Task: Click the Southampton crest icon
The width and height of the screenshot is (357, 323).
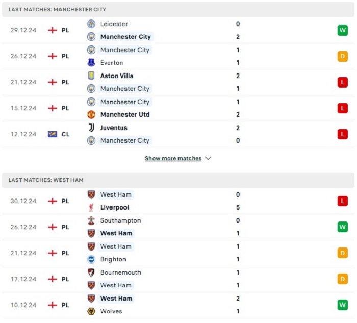Action: 91,221
